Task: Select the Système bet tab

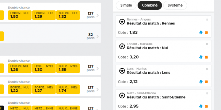Action: pyautogui.click(x=175, y=5)
